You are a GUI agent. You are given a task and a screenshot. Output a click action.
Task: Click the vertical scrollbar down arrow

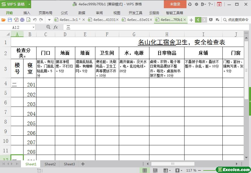click(246, 157)
